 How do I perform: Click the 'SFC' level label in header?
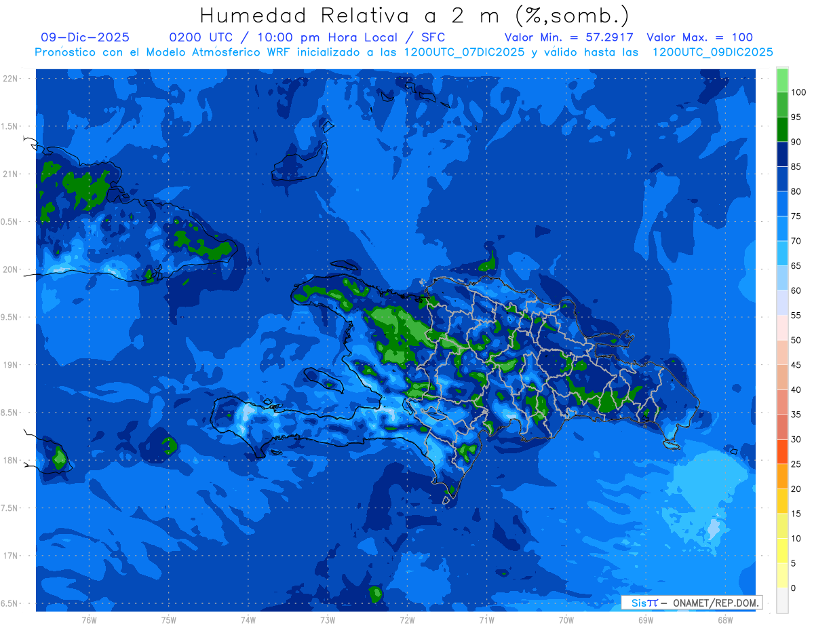click(432, 37)
